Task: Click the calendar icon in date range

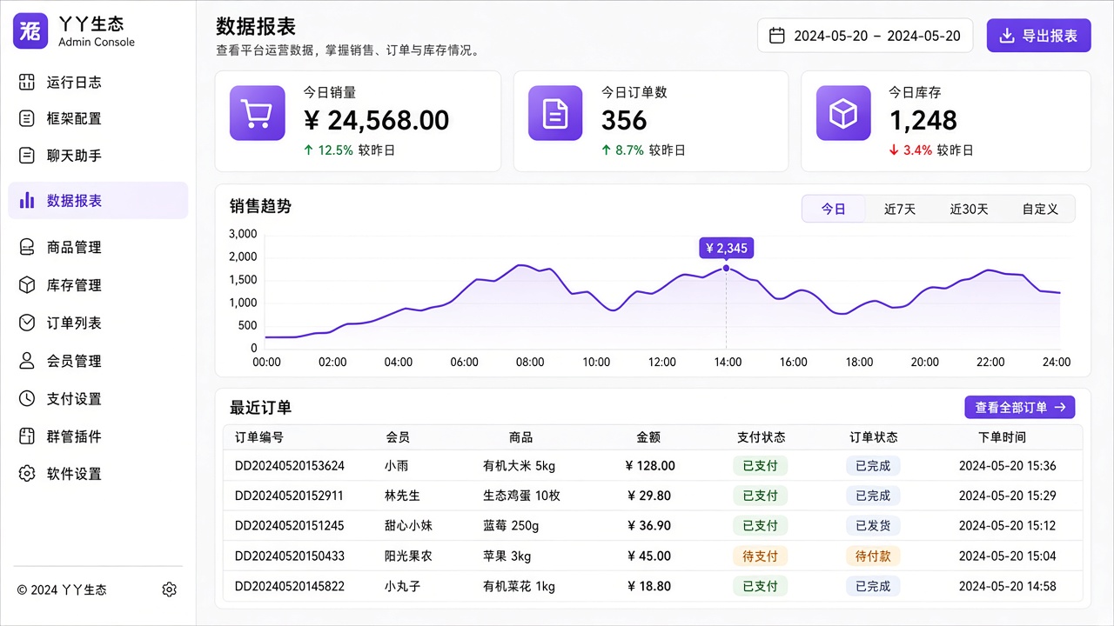Action: (777, 36)
